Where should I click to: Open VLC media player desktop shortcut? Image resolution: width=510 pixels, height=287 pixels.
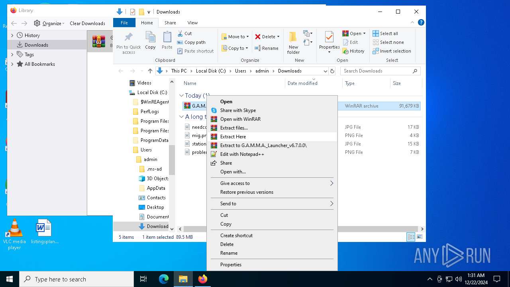coord(14,234)
